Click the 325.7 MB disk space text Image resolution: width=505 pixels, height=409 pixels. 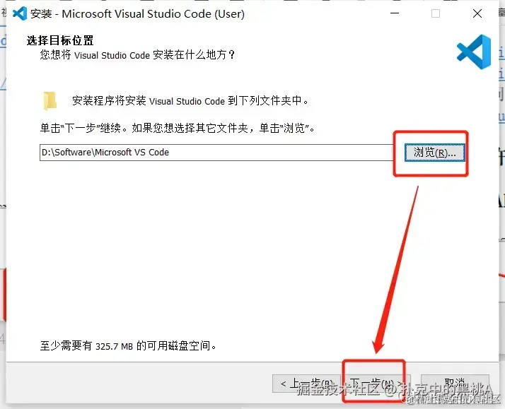[128, 346]
